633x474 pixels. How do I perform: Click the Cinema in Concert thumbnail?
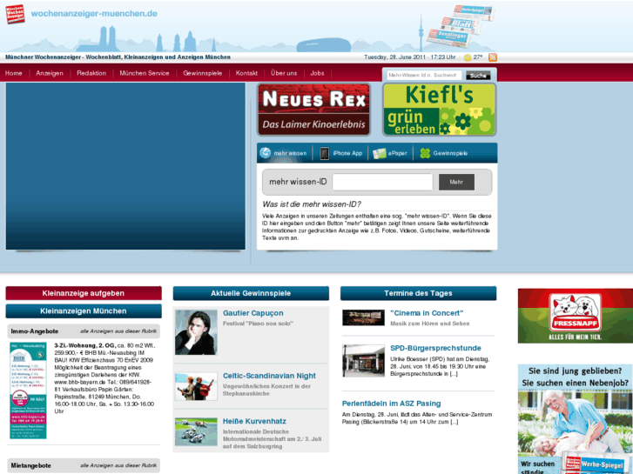coord(363,317)
